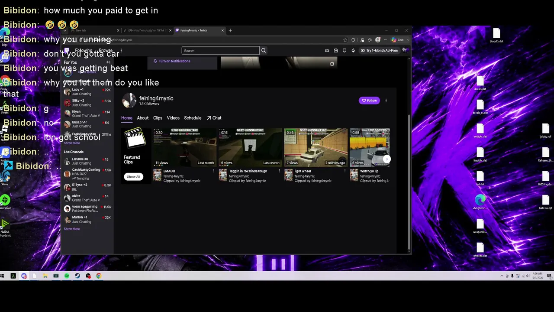Open Kiyah Grand Theft Auto V channel
The width and height of the screenshot is (554, 312).
[x=87, y=114]
